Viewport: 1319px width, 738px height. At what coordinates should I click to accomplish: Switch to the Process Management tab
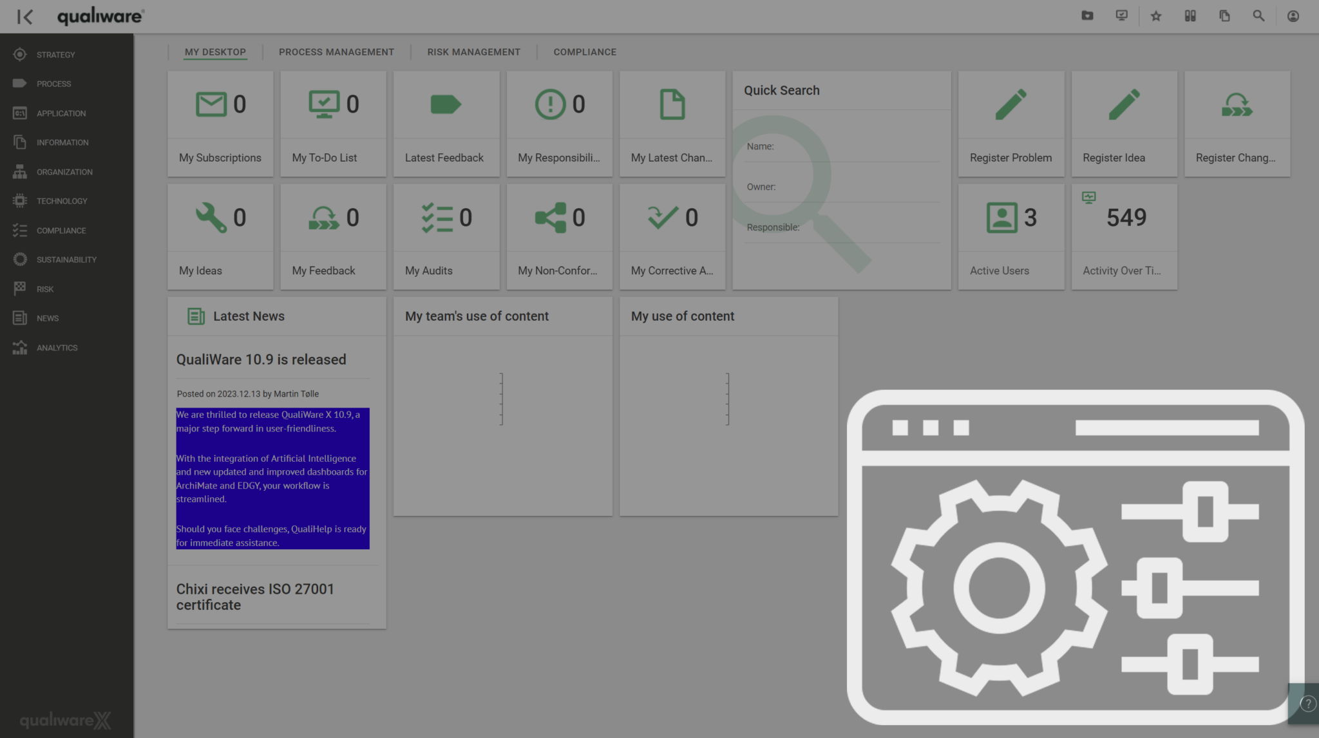(x=336, y=52)
